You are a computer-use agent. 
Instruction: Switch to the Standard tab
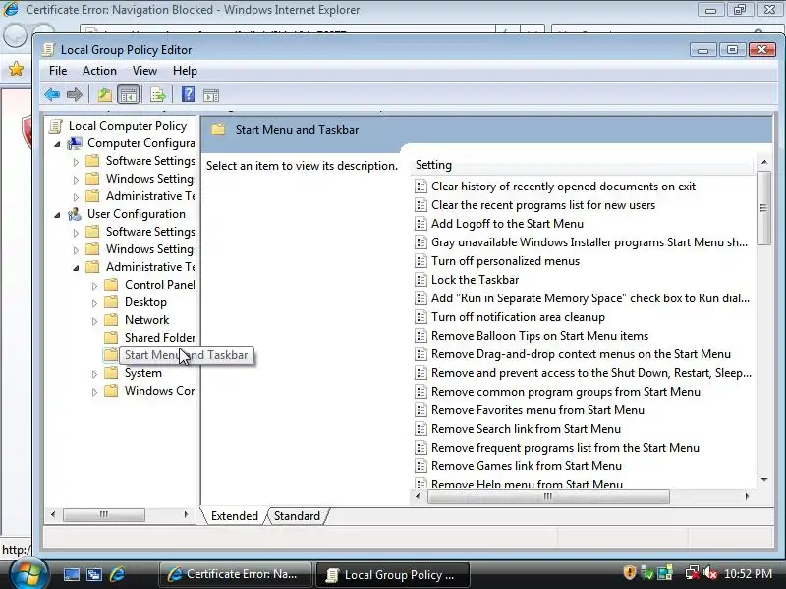pos(297,516)
